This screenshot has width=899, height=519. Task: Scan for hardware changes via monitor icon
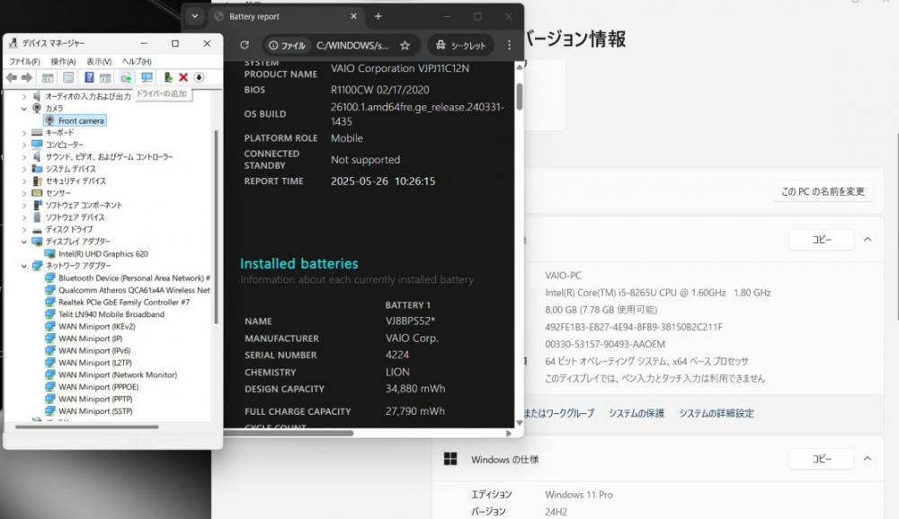tap(147, 77)
